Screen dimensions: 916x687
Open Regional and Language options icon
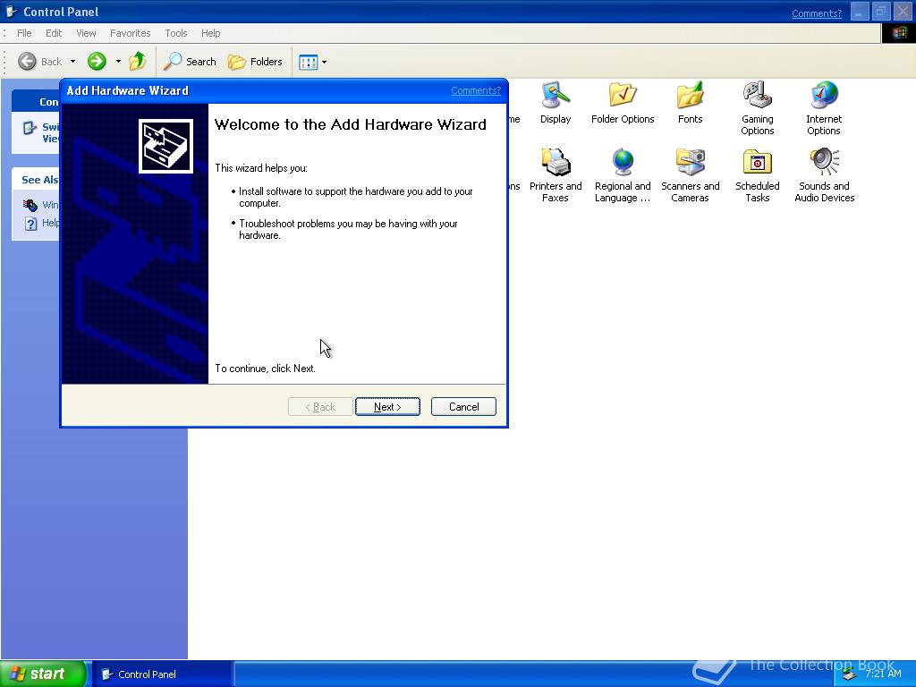623,162
